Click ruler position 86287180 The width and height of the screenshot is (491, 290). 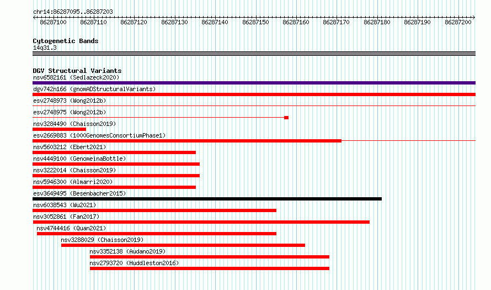coord(377,22)
